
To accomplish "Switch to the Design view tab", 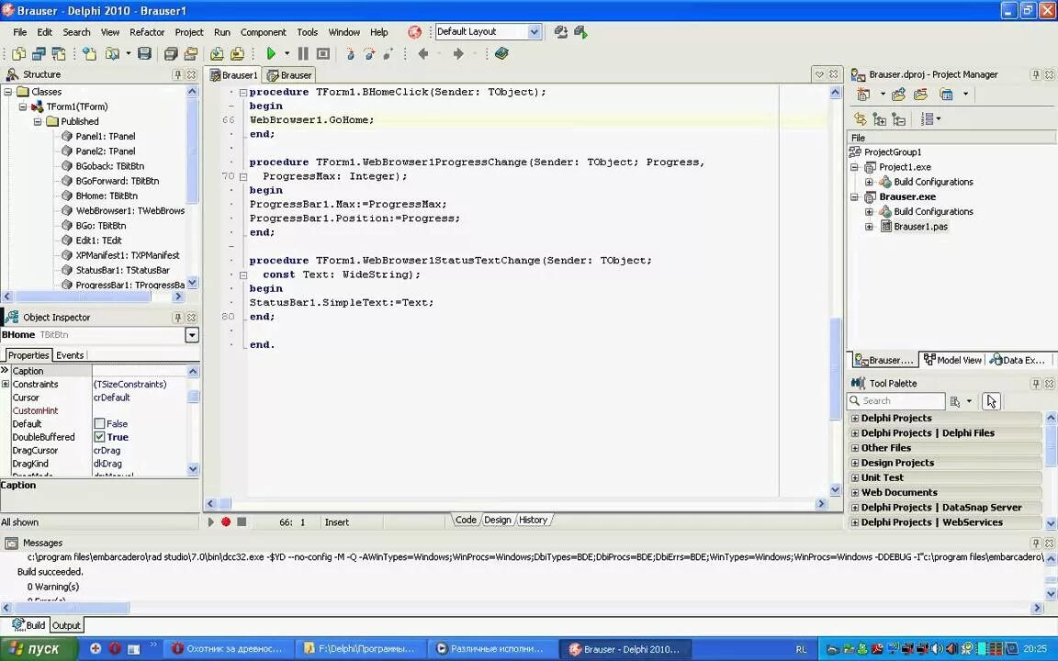I will pyautogui.click(x=497, y=520).
